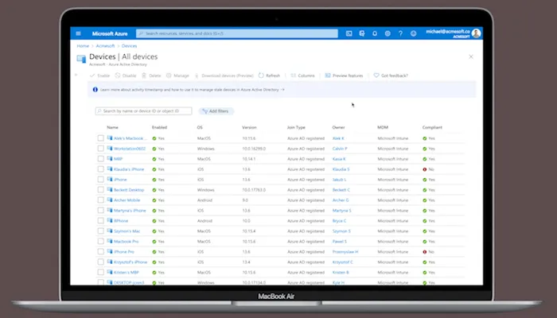Image resolution: width=557 pixels, height=318 pixels.
Task: Click the device icon beside Macbook Pro
Action: point(110,241)
